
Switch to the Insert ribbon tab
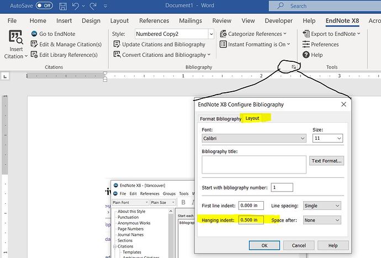(x=64, y=20)
